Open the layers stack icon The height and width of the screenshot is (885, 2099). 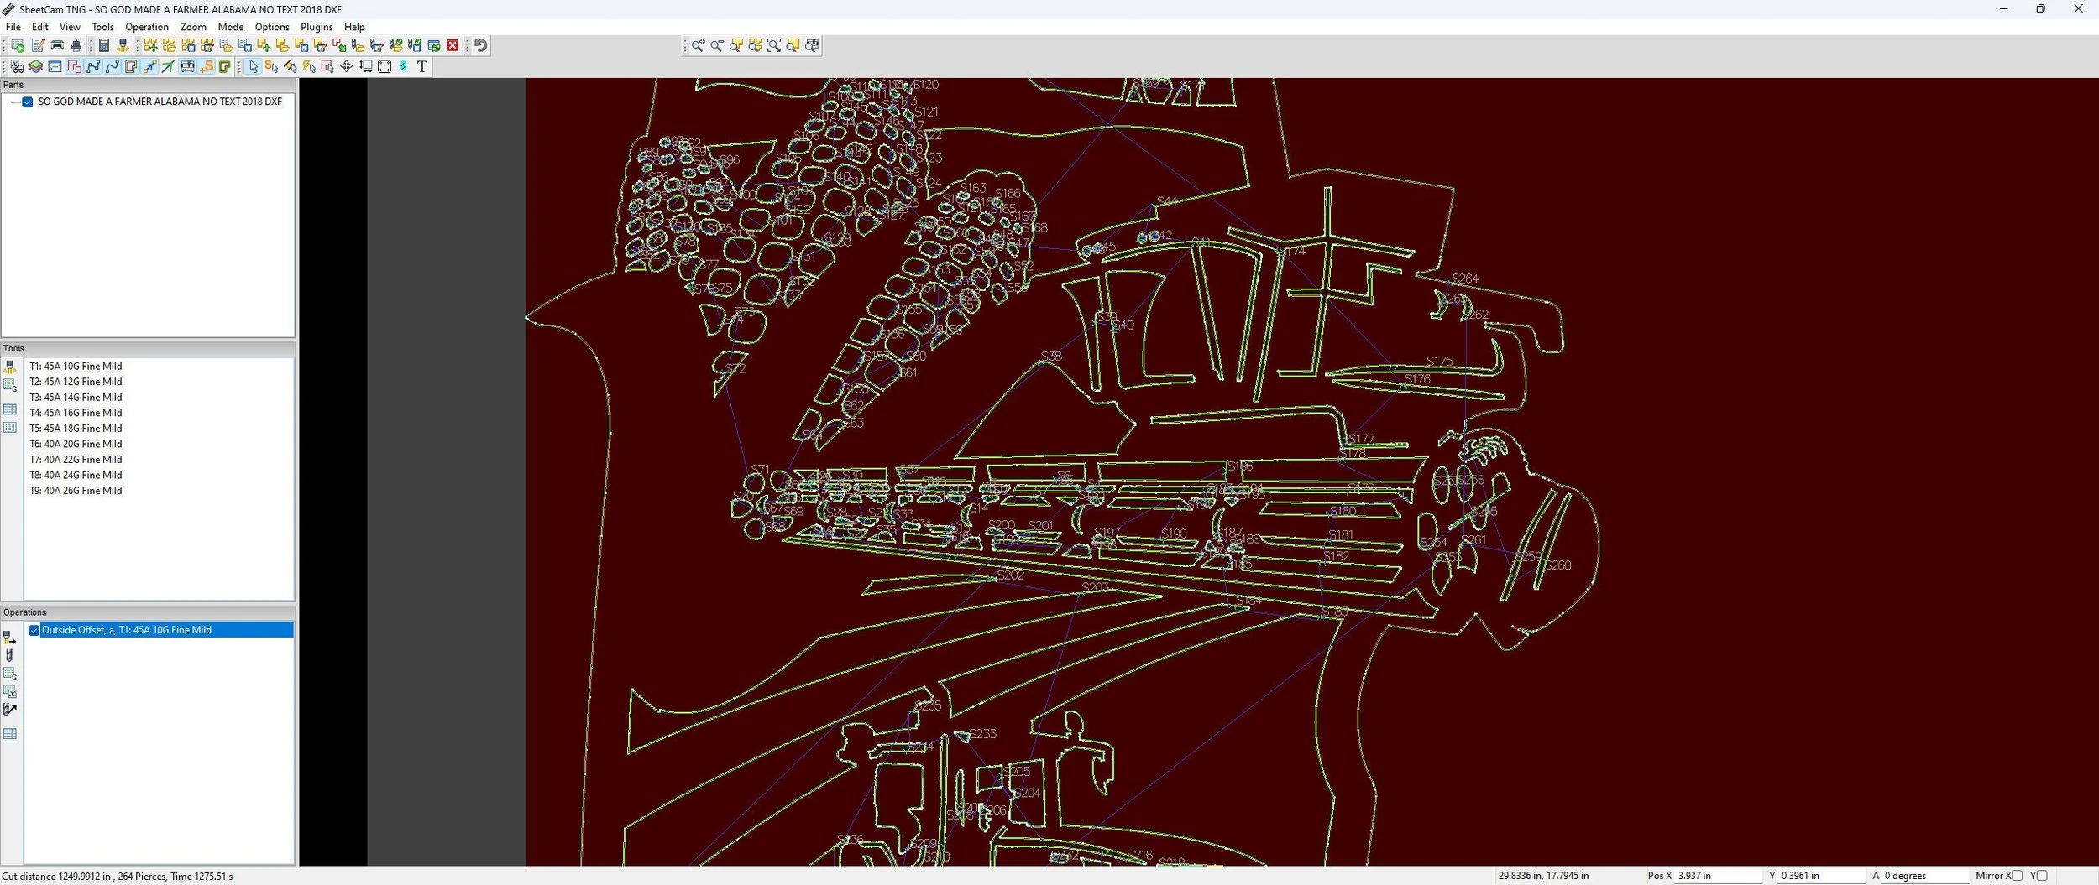pos(36,66)
